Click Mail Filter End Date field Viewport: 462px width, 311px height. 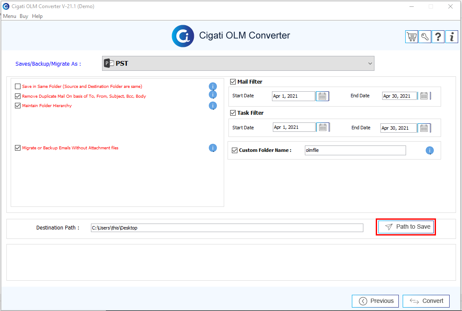point(400,96)
